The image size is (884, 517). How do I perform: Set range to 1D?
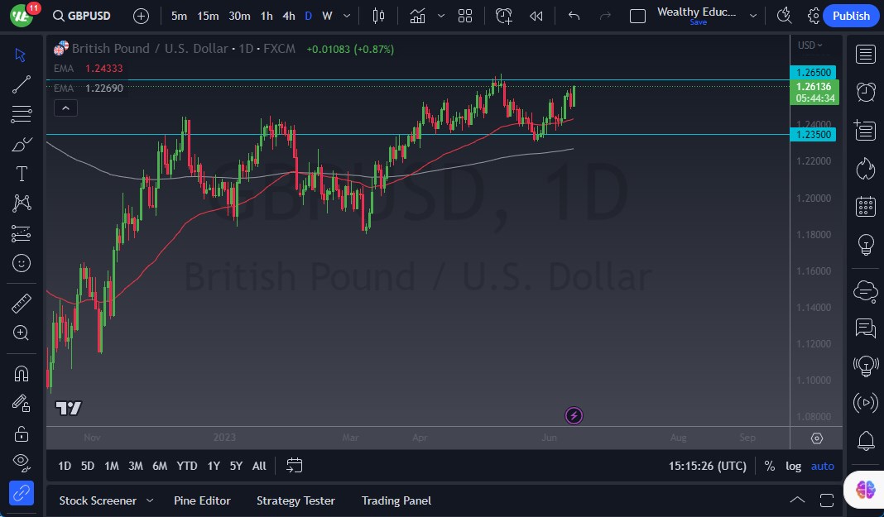[65, 466]
